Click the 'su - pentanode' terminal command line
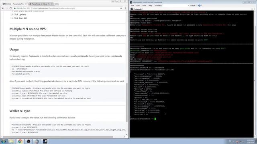257x144 pixels. pos(147,68)
